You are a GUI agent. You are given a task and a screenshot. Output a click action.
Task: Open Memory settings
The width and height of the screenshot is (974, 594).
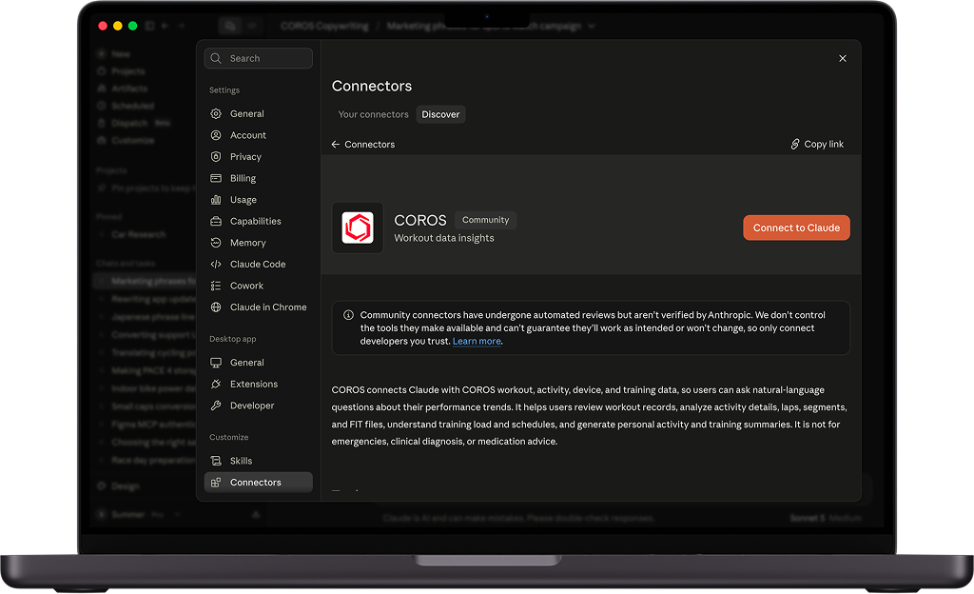(258, 243)
